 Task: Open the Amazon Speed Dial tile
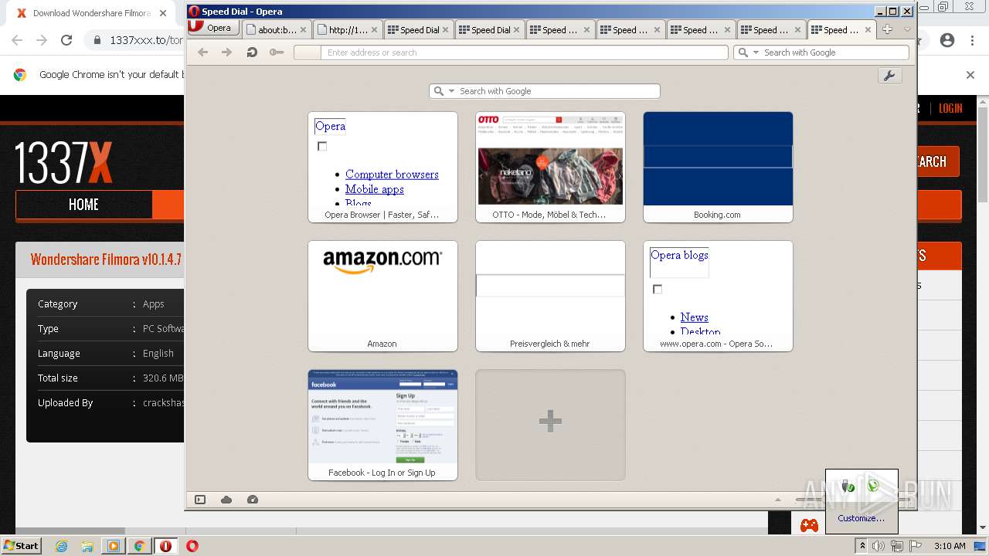pos(382,296)
